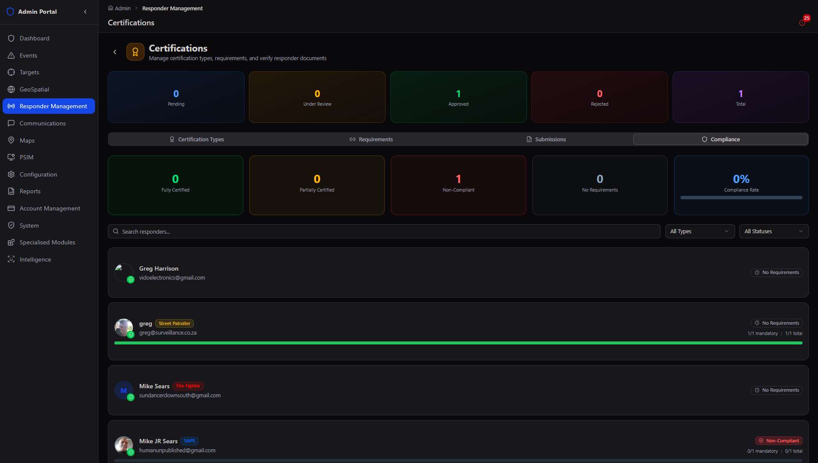Click the No Requirements stat card
The image size is (818, 463).
[x=600, y=185]
